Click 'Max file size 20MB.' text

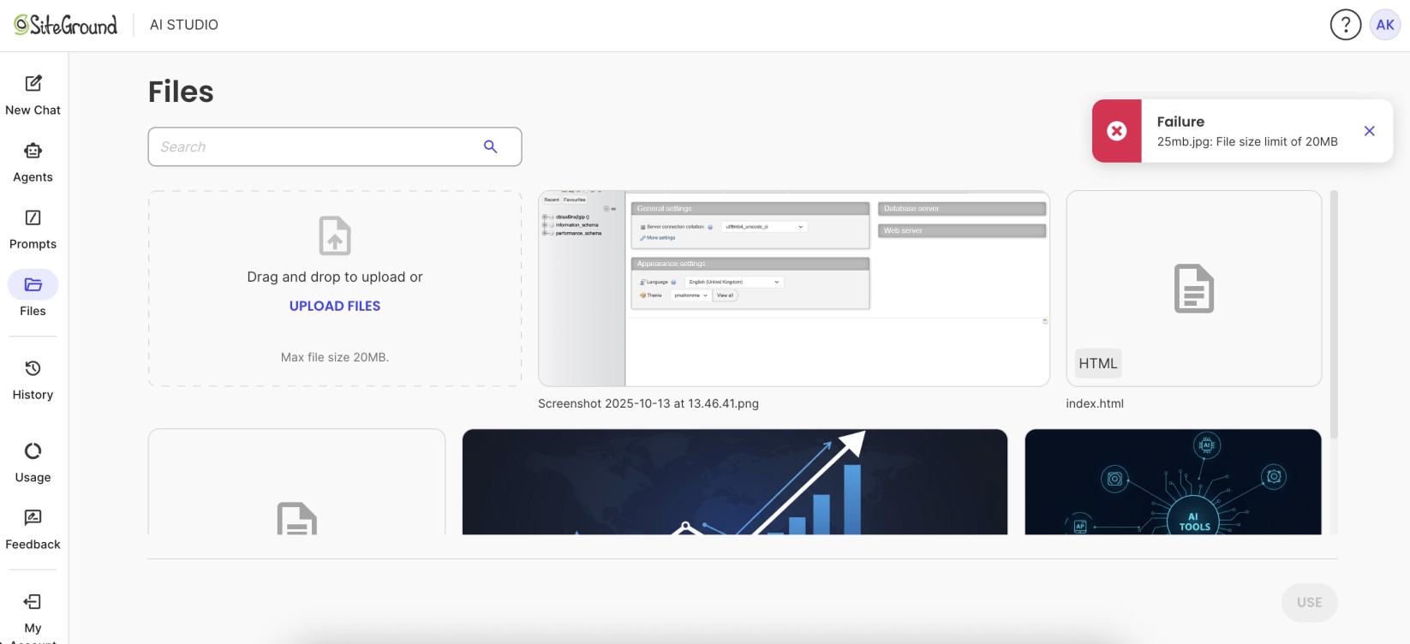(x=335, y=357)
